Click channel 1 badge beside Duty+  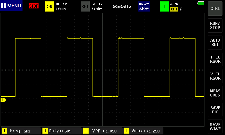pyautogui.click(x=45, y=131)
